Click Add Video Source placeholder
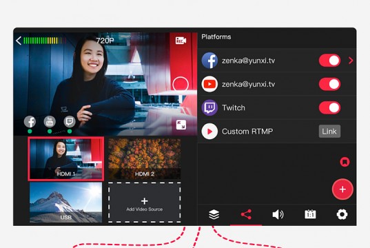370x248 pixels. point(145,203)
